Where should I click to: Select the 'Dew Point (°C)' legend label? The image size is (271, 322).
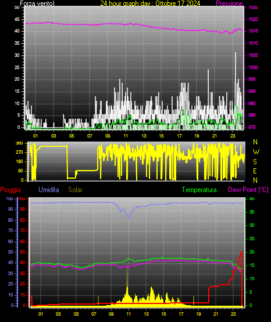[248, 190]
